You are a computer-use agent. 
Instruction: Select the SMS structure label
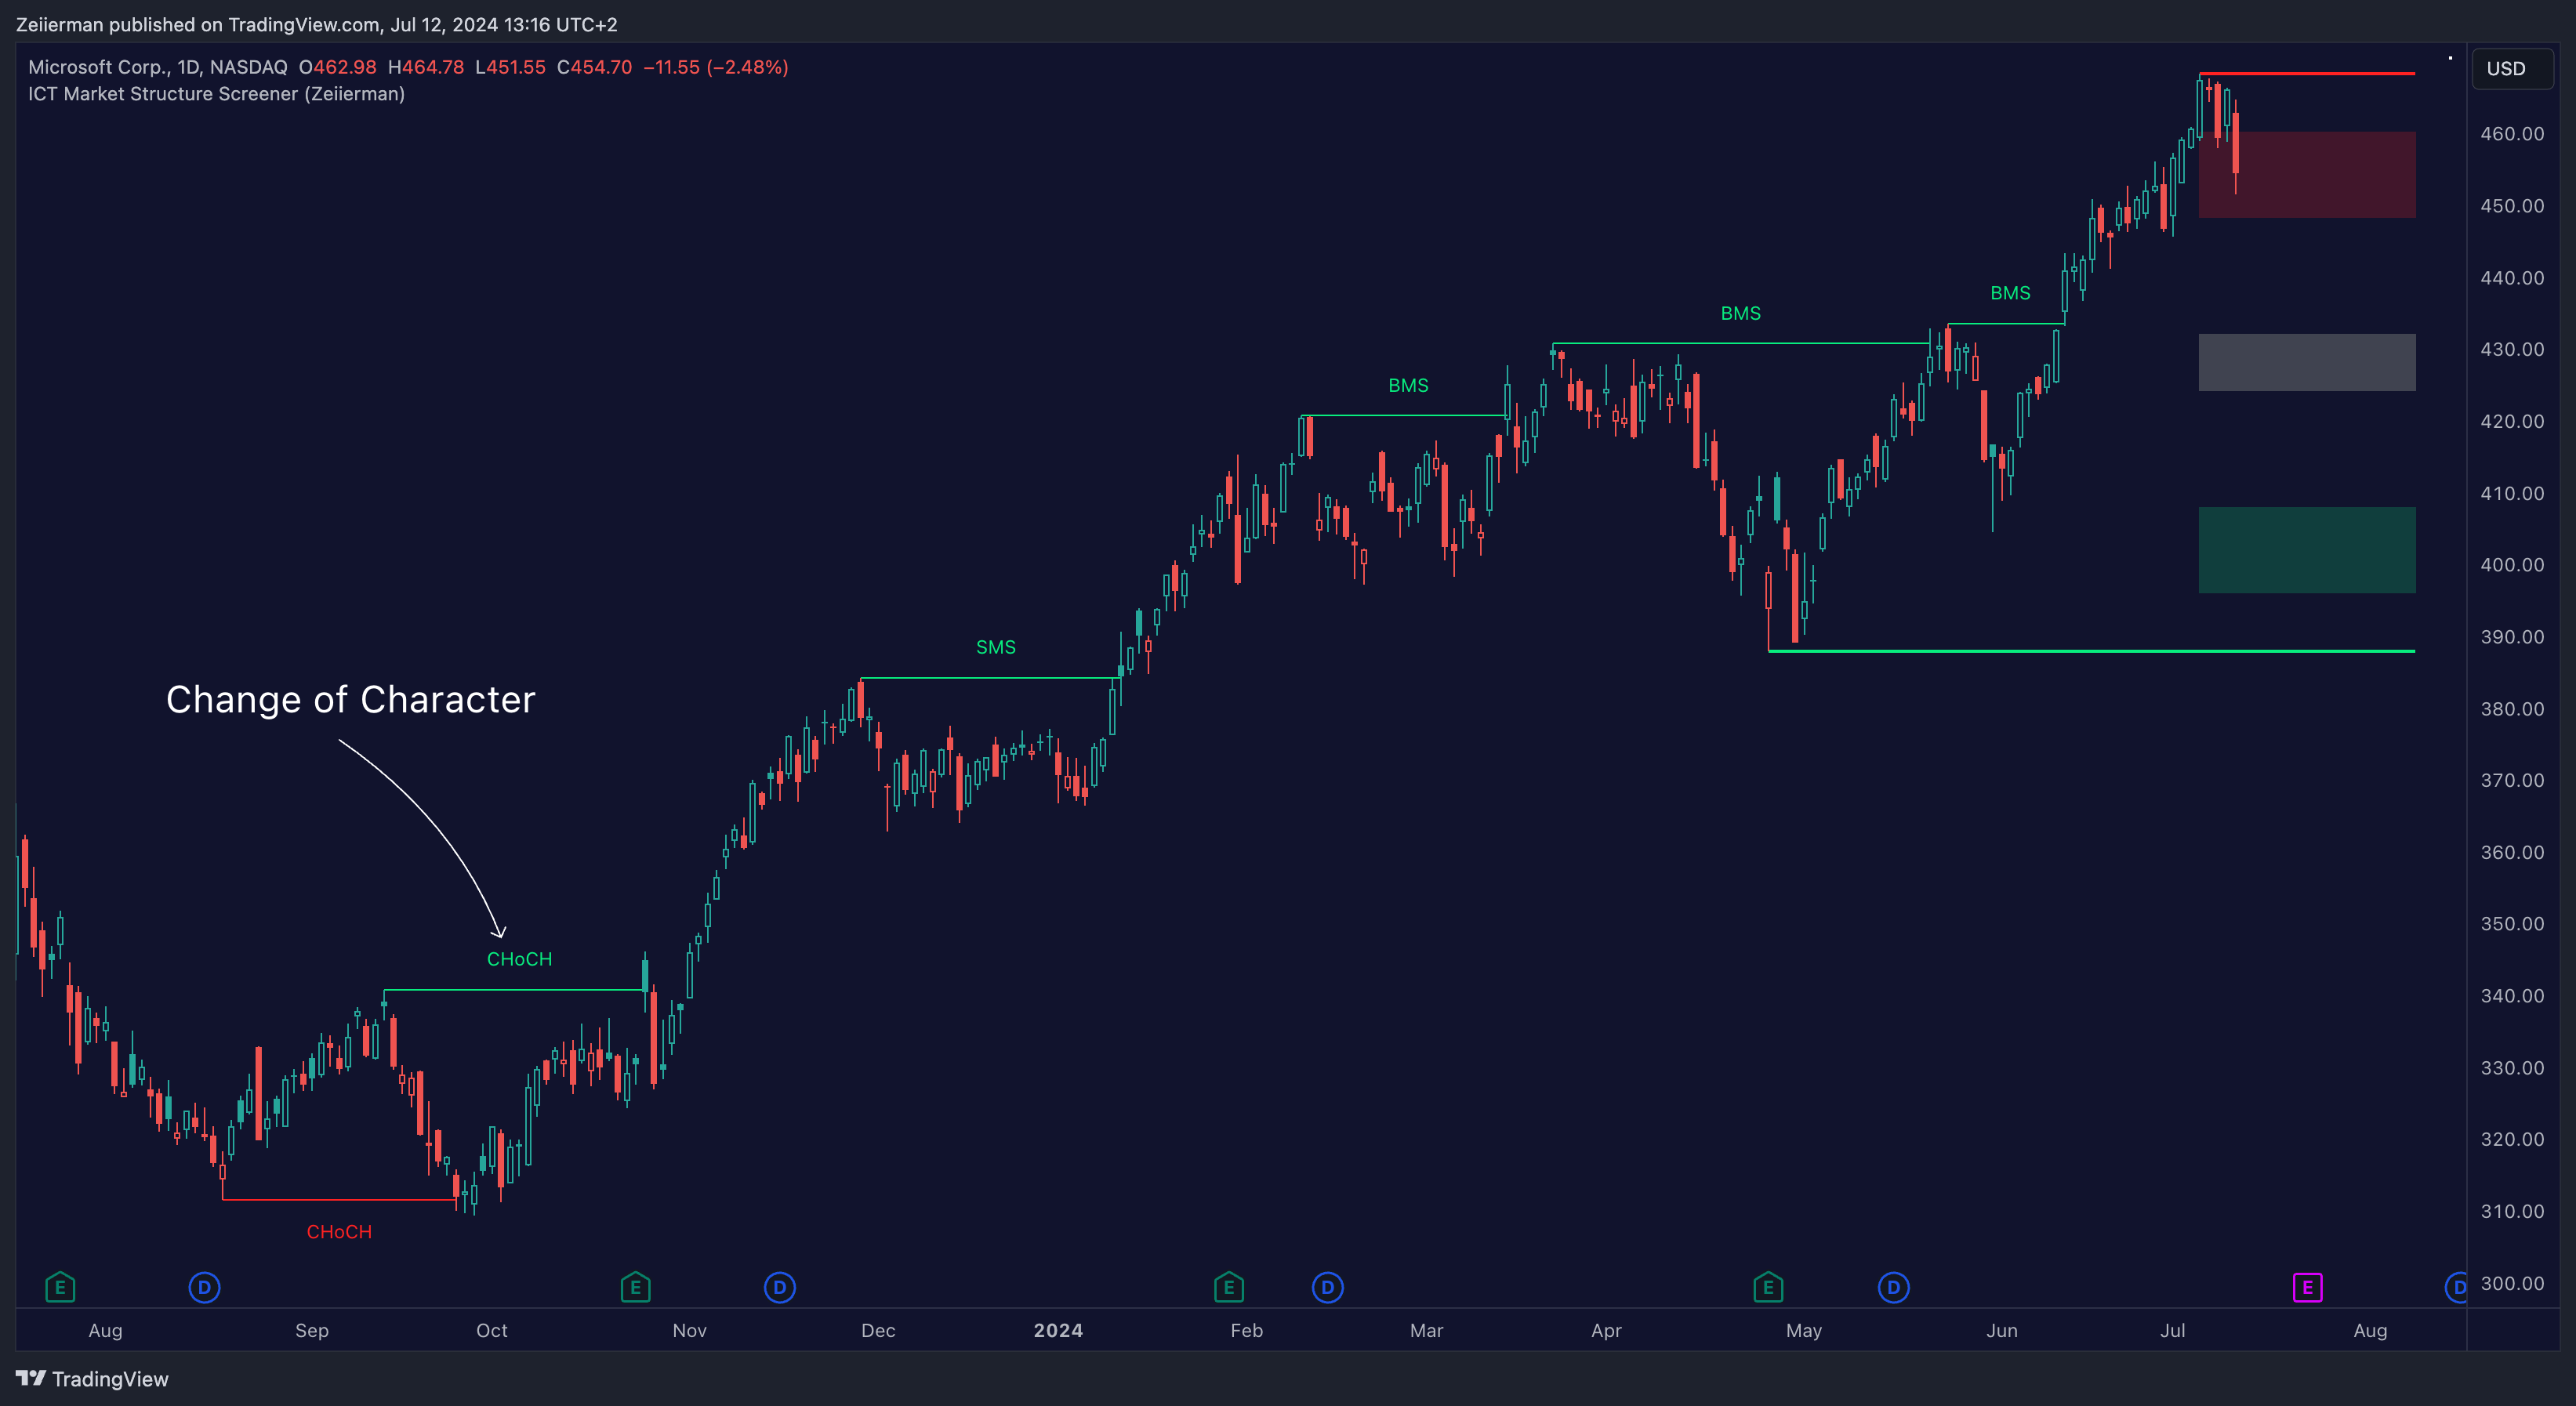[995, 647]
